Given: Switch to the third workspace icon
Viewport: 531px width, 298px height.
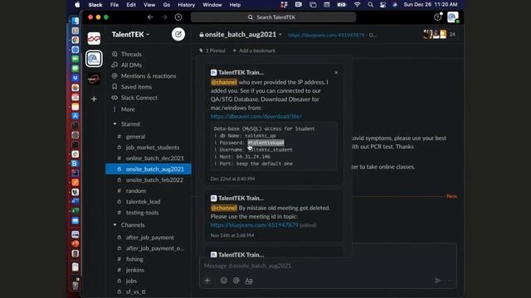Looking at the screenshot, I should click(x=94, y=79).
